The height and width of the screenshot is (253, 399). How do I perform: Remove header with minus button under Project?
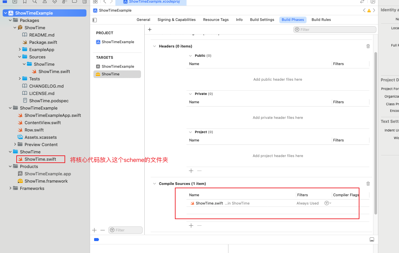click(199, 171)
